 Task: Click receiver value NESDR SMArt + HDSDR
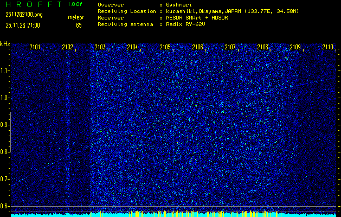point(197,18)
